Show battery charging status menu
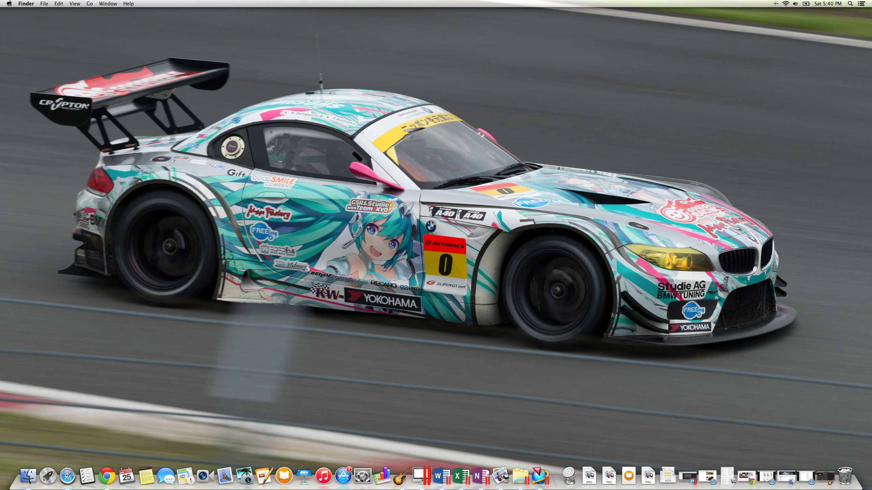The height and width of the screenshot is (490, 872). (806, 4)
